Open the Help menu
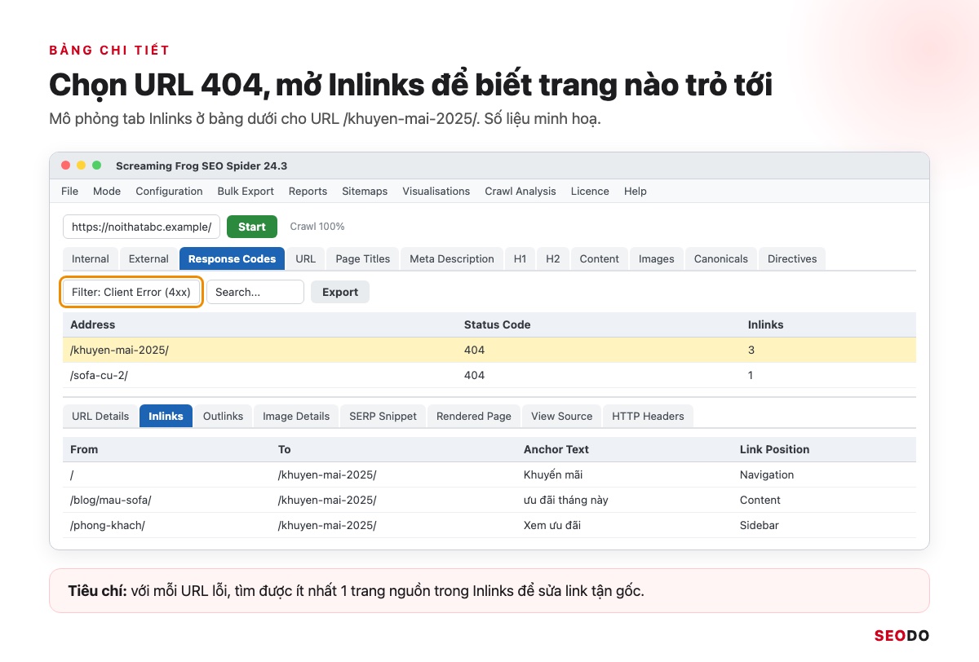Screen dimensions: 979x662 point(636,191)
